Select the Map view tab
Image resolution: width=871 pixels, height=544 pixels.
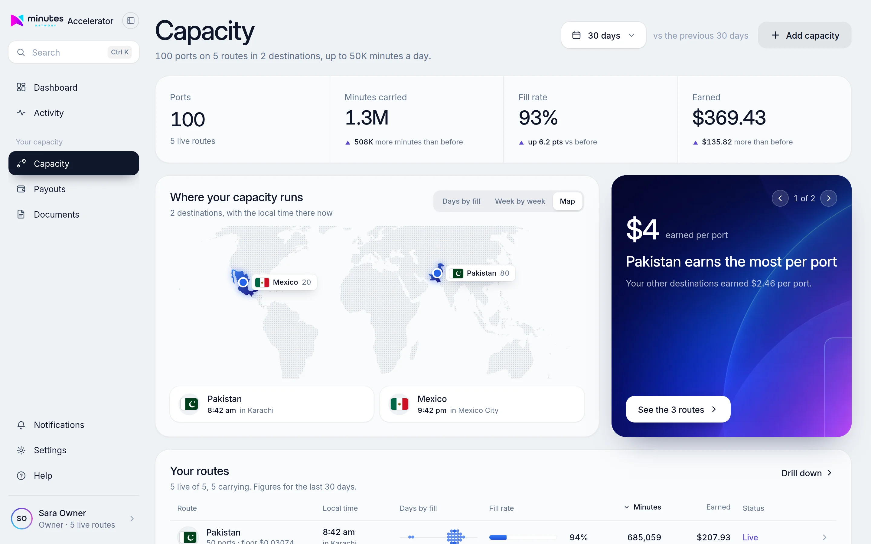pyautogui.click(x=567, y=201)
